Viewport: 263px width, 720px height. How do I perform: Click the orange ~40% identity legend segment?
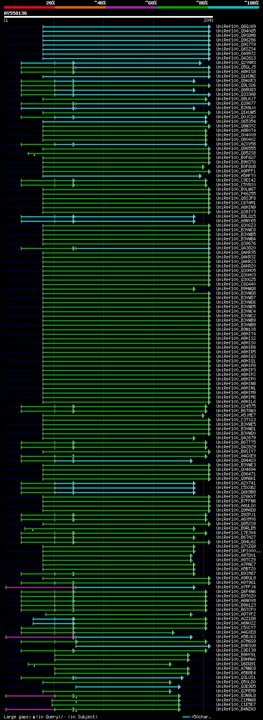[81, 7]
